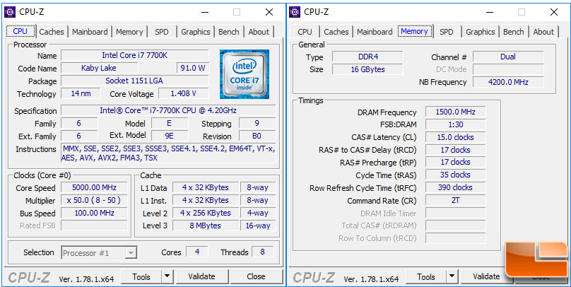571x287 pixels.
Task: Click the Core Voltage value 1.408 V
Action: pyautogui.click(x=184, y=93)
